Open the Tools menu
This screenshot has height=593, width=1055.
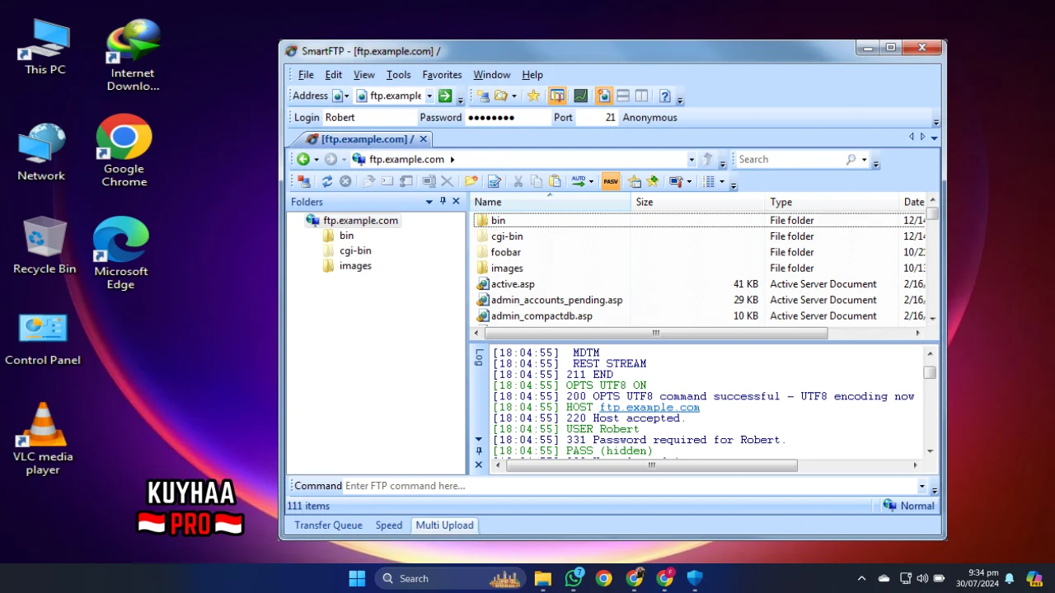[x=398, y=74]
